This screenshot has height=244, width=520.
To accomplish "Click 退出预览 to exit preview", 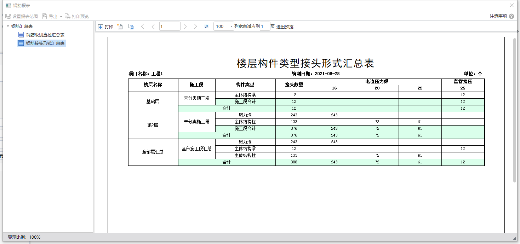I will pyautogui.click(x=285, y=27).
